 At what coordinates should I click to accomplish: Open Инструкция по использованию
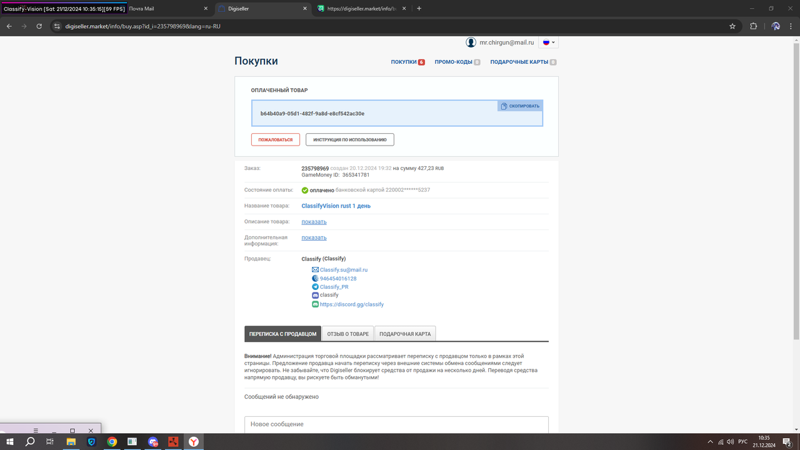click(x=350, y=139)
